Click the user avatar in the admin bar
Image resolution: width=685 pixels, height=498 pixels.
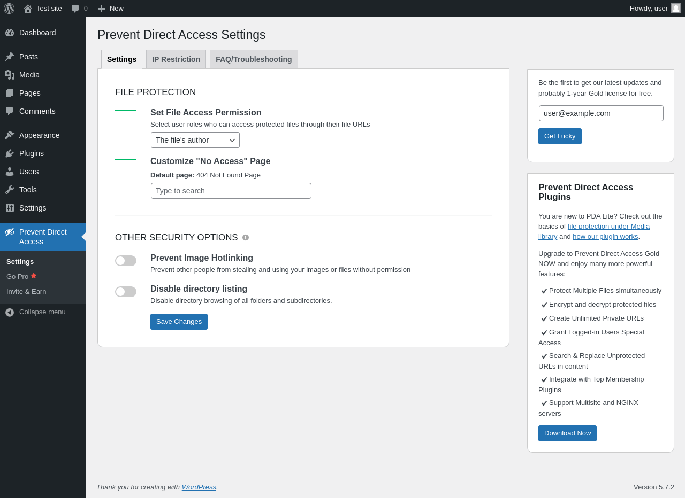point(676,8)
